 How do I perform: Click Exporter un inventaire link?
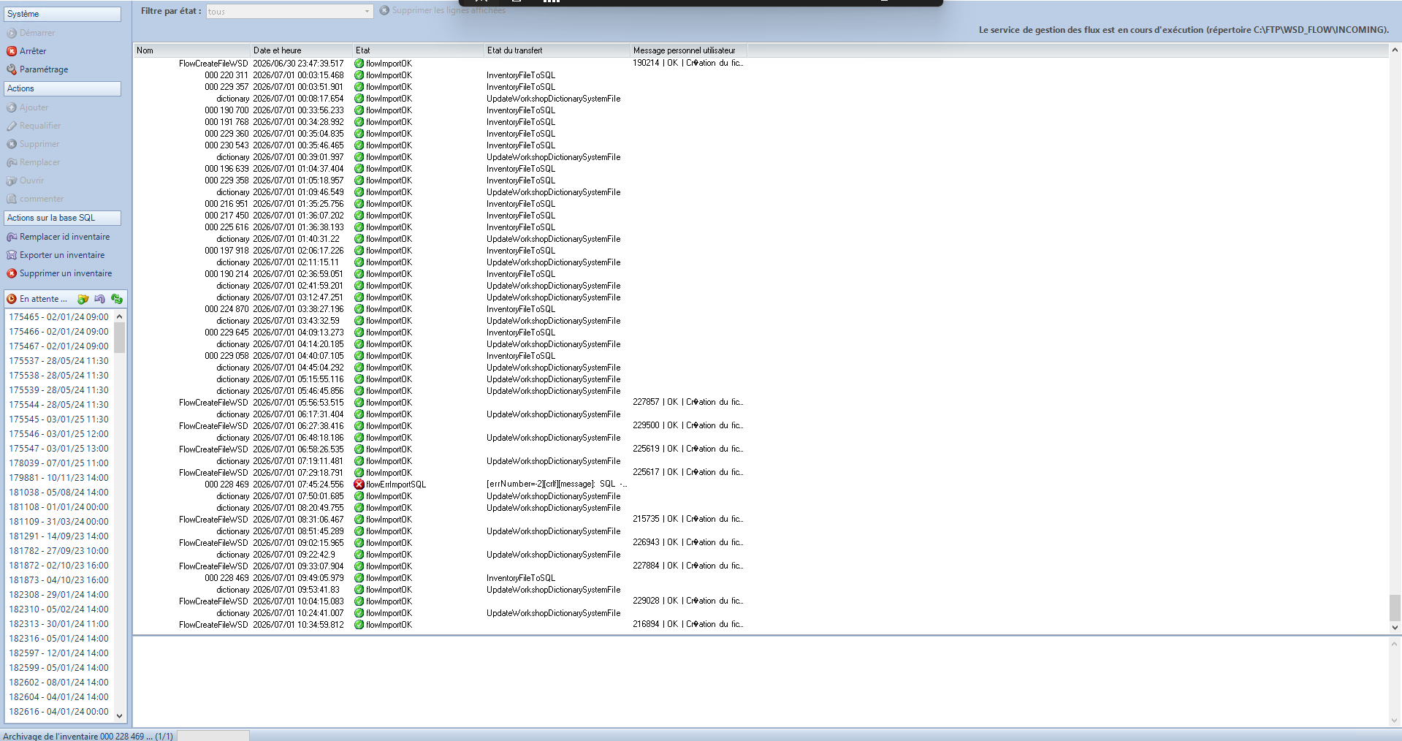62,255
